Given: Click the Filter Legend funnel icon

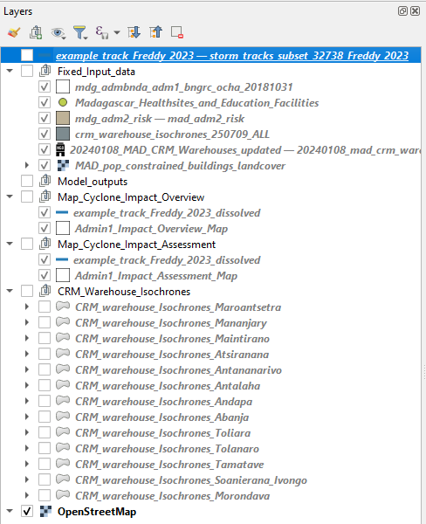Looking at the screenshot, I should pos(80,32).
